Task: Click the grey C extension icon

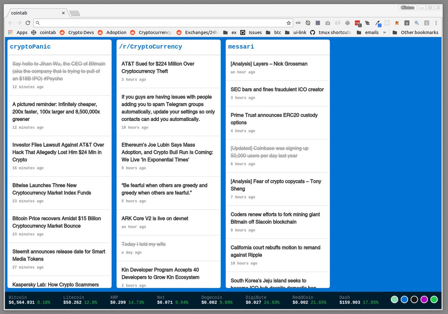Action: click(x=426, y=23)
